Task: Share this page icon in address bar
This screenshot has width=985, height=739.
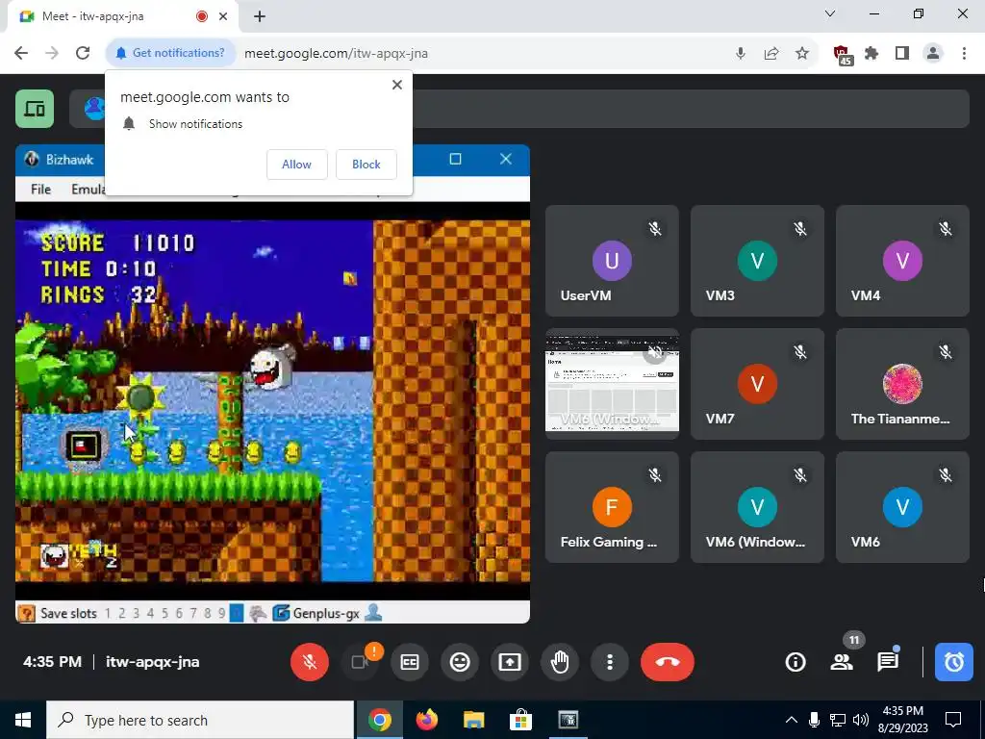Action: pos(771,54)
